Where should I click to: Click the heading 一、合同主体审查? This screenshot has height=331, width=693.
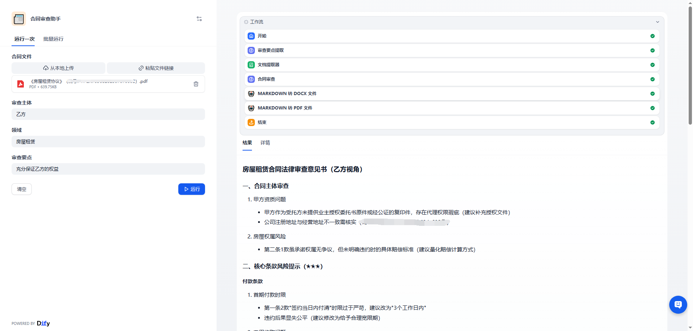[x=266, y=186]
